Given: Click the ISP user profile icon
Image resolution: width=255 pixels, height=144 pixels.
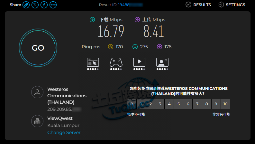Looking at the screenshot, I should click(x=37, y=92).
